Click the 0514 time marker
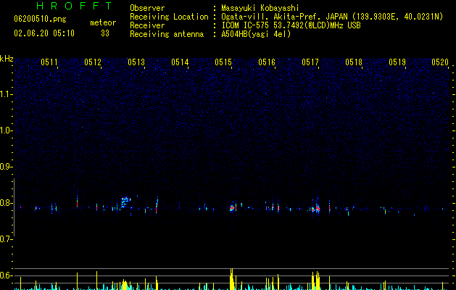Viewport: 456px width, 290px height. pyautogui.click(x=180, y=62)
